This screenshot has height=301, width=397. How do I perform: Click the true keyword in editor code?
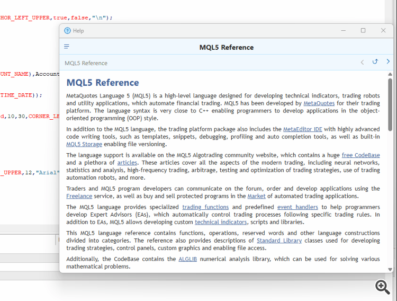point(60,17)
